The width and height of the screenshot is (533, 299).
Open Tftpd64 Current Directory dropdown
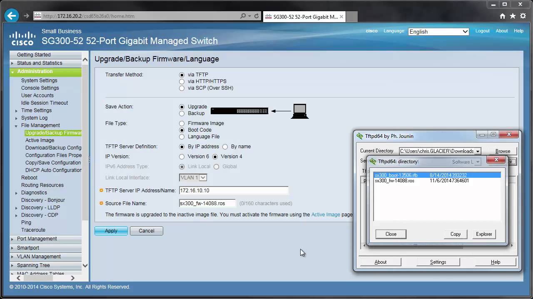click(x=478, y=151)
